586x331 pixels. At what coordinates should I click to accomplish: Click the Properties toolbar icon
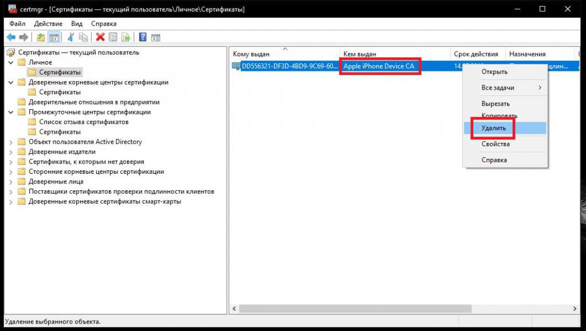click(113, 37)
